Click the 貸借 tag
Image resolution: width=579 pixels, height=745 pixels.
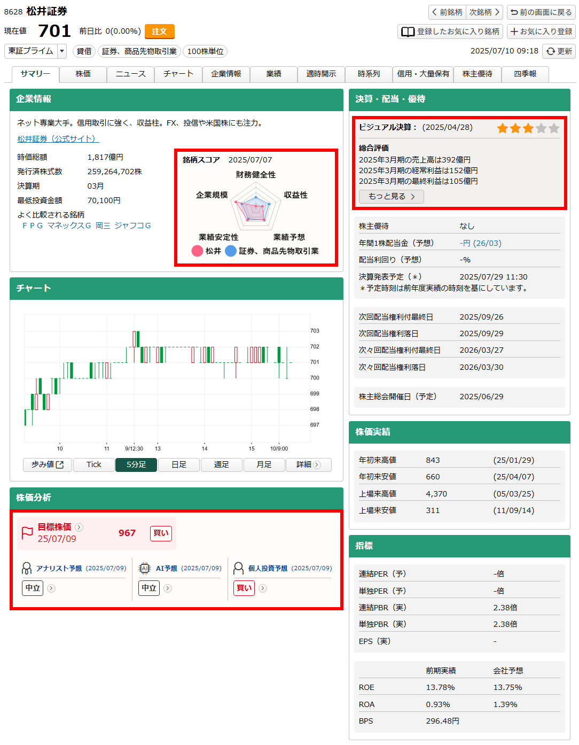[84, 51]
